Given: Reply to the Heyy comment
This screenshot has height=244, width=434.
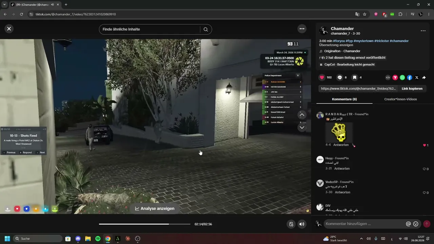Looking at the screenshot, I should pos(342,168).
